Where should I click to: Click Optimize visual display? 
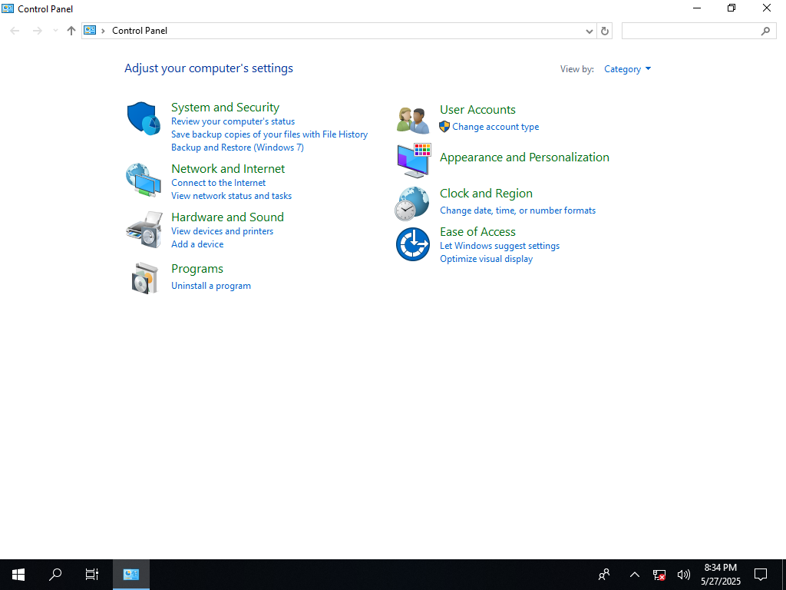point(486,259)
